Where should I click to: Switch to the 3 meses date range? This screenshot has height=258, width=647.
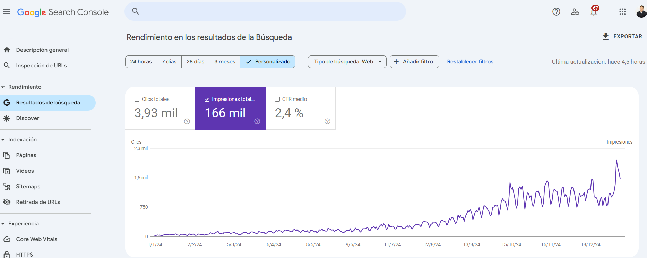pyautogui.click(x=225, y=62)
